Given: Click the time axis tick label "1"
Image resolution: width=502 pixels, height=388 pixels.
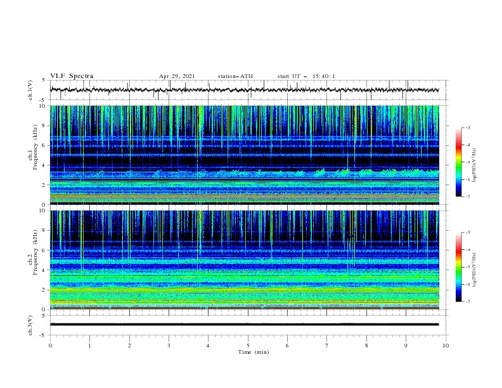Looking at the screenshot, I should click(x=89, y=346).
